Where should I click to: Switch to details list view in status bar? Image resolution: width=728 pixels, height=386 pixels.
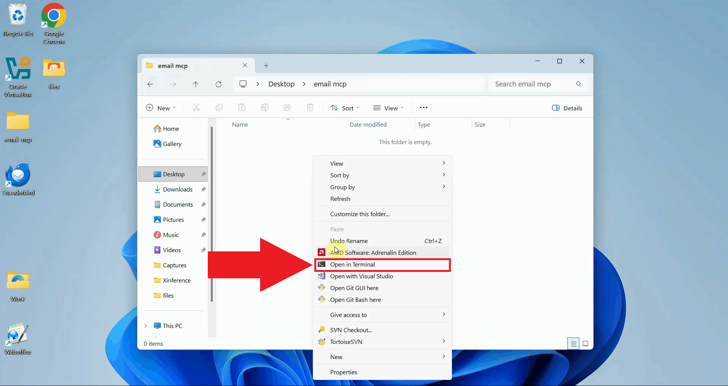573,344
